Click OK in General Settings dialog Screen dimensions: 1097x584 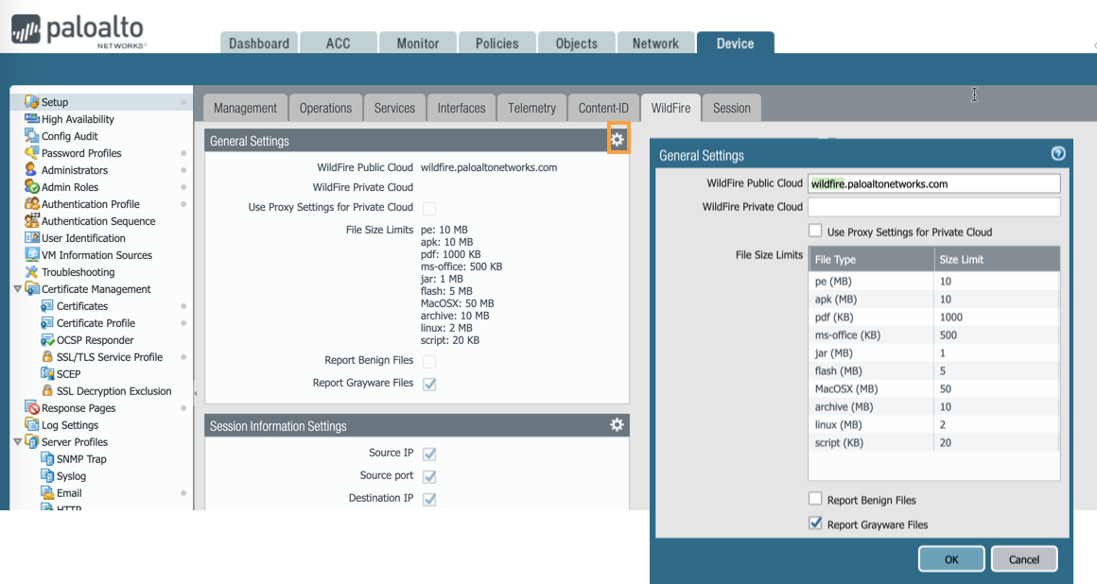coord(951,558)
